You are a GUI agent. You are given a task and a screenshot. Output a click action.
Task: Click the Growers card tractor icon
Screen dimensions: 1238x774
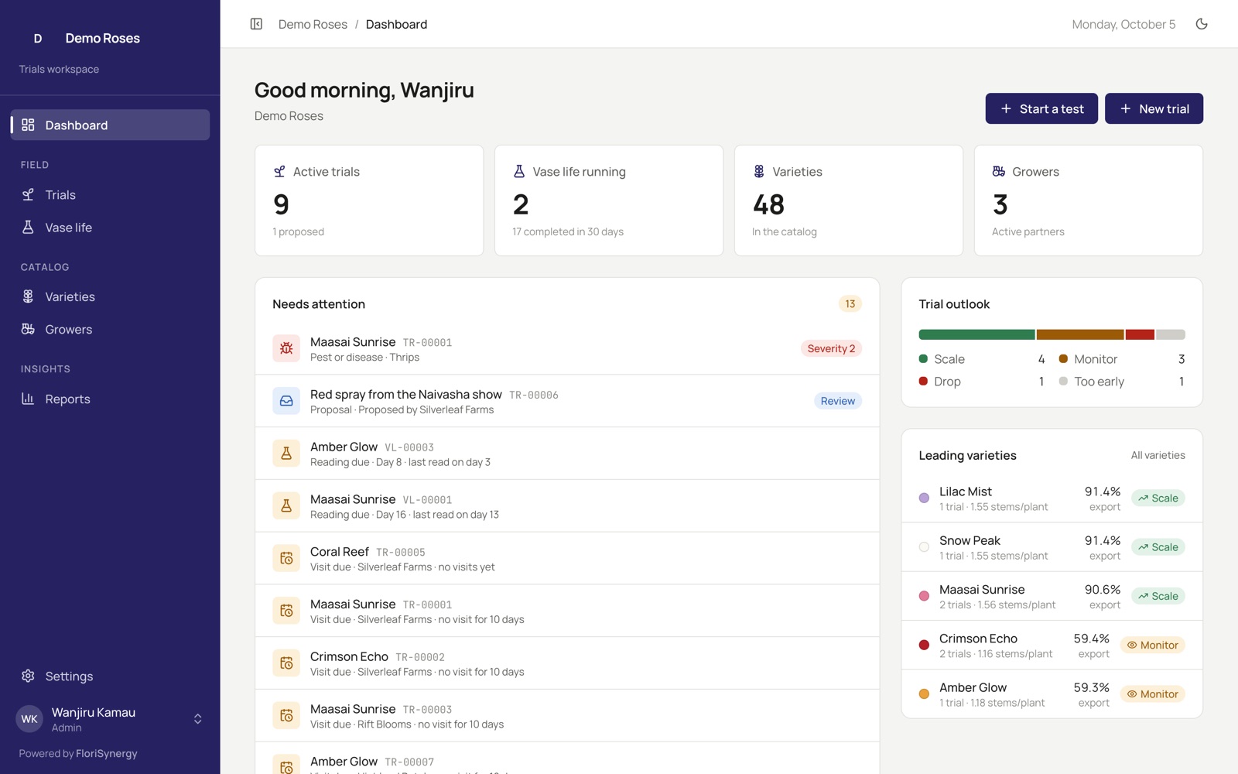[x=999, y=172]
